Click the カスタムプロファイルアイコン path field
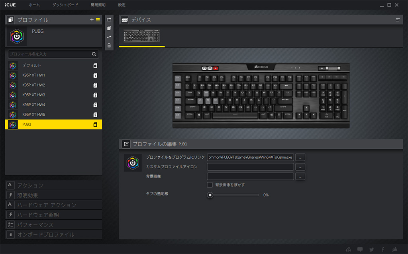This screenshot has height=254, width=408. click(250, 167)
